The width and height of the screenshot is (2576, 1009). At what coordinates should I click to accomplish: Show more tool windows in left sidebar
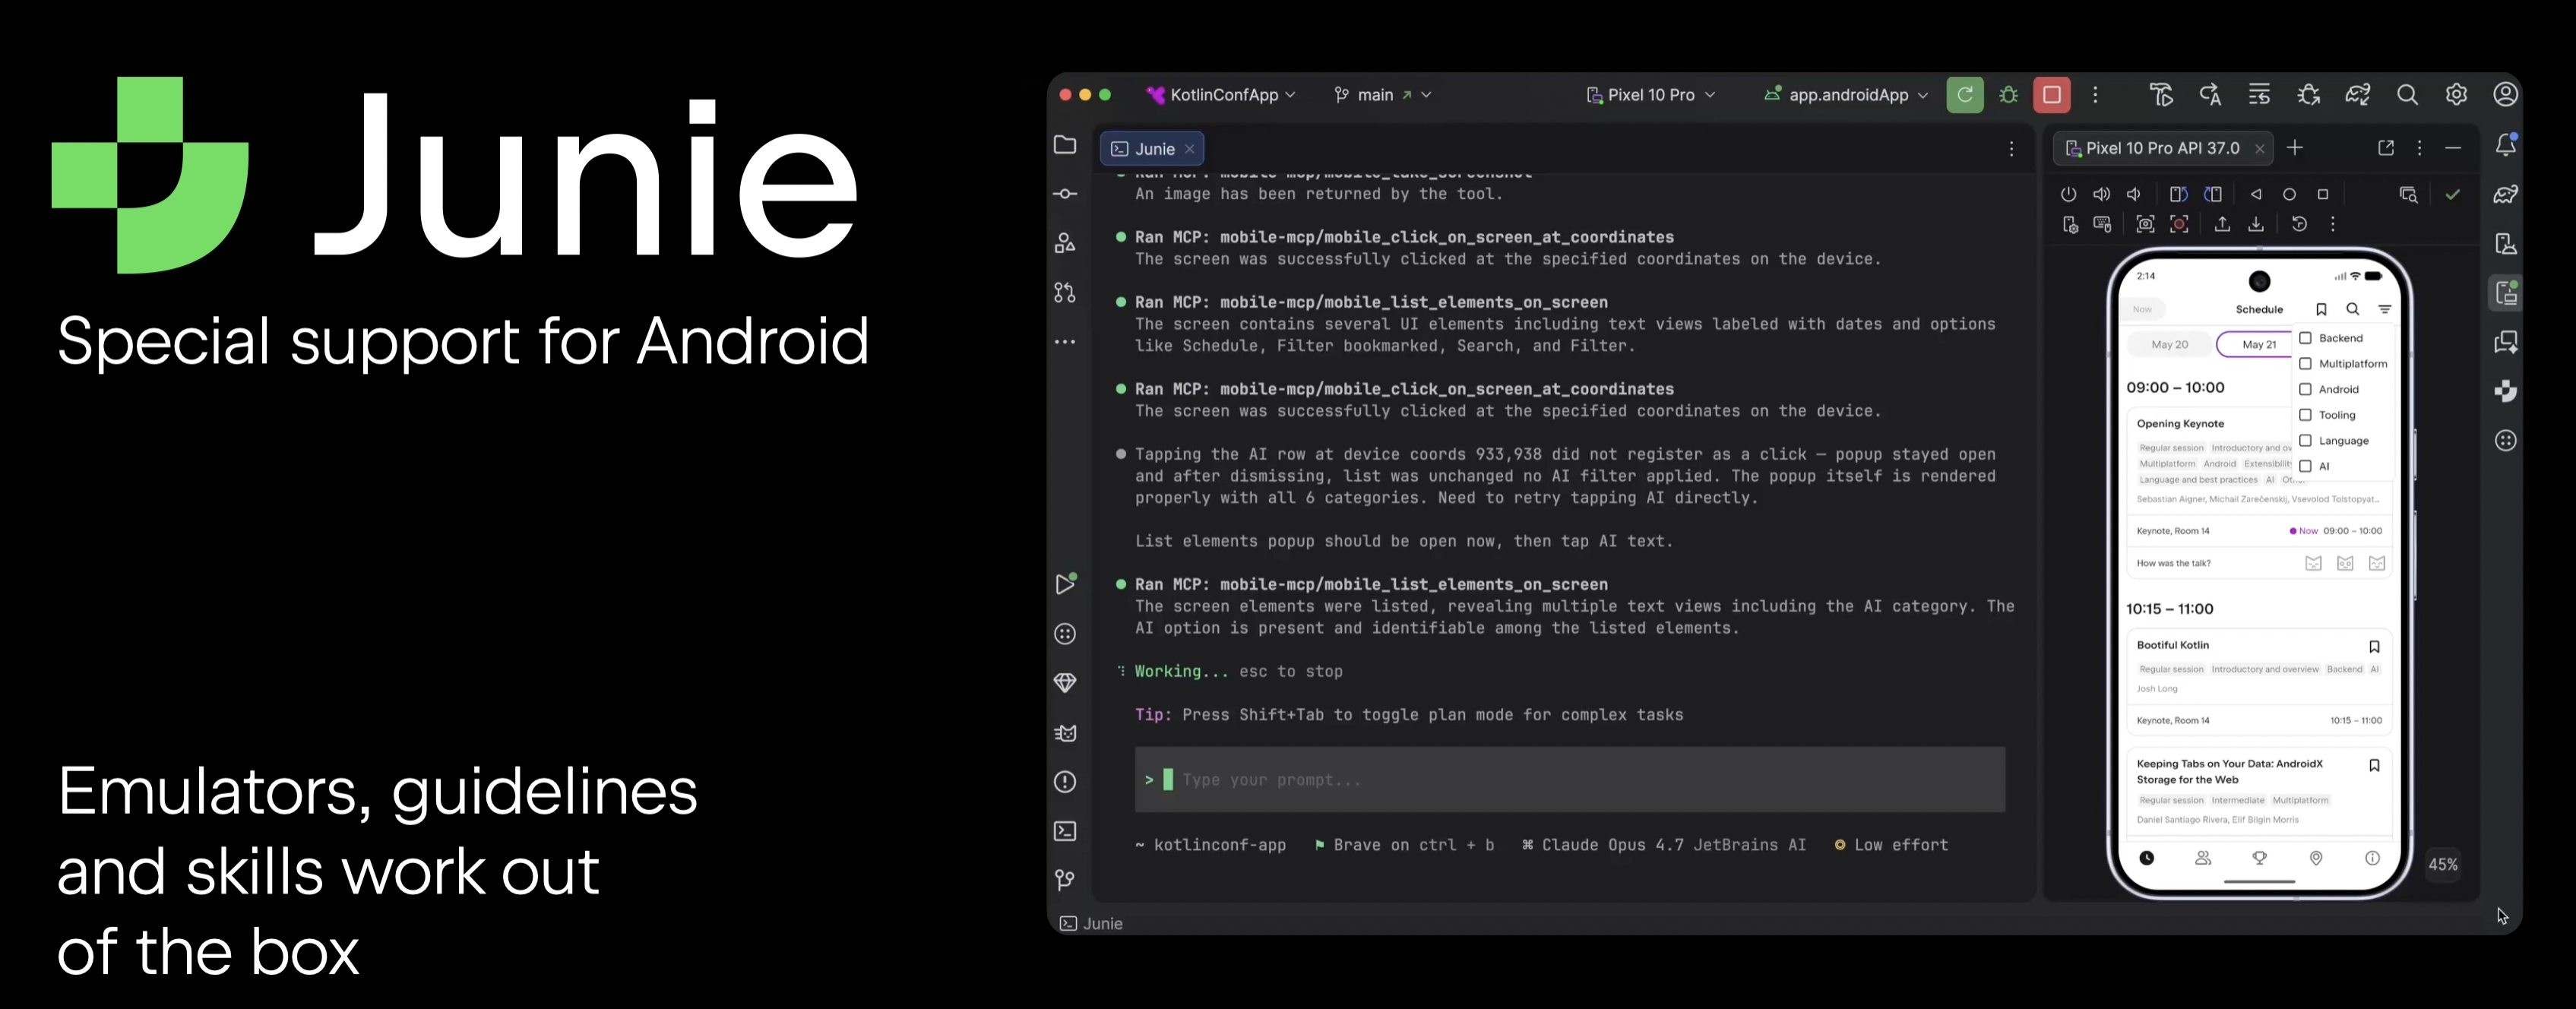(1065, 342)
